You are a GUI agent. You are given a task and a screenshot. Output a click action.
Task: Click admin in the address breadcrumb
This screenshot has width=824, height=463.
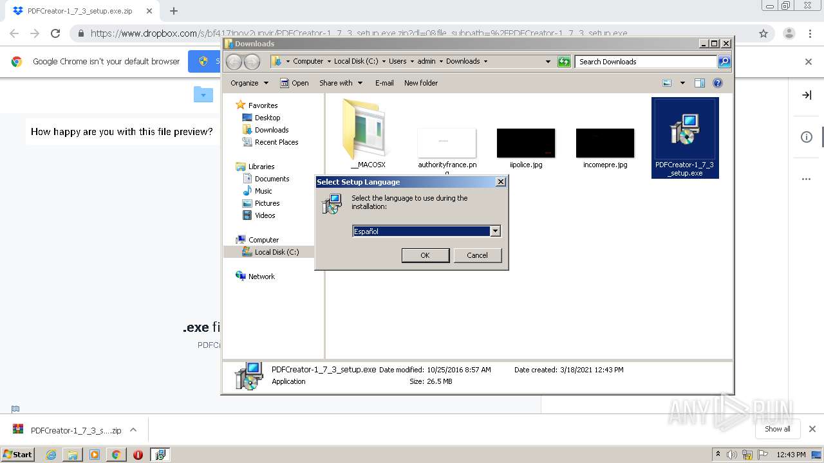click(426, 62)
